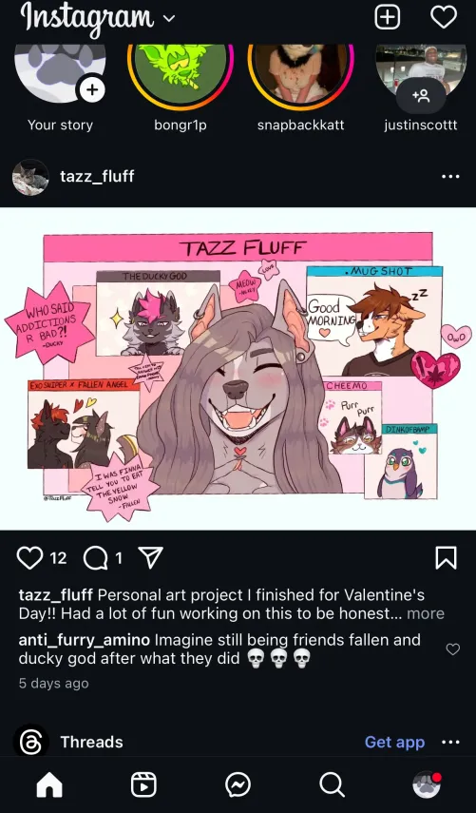Open tazz_fluff post options menu
Image resolution: width=476 pixels, height=813 pixels.
point(450,176)
